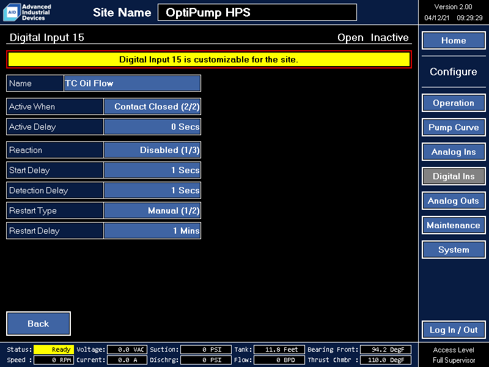Change the Active Delay 0 Secs value
This screenshot has height=367, width=489.
coord(152,127)
